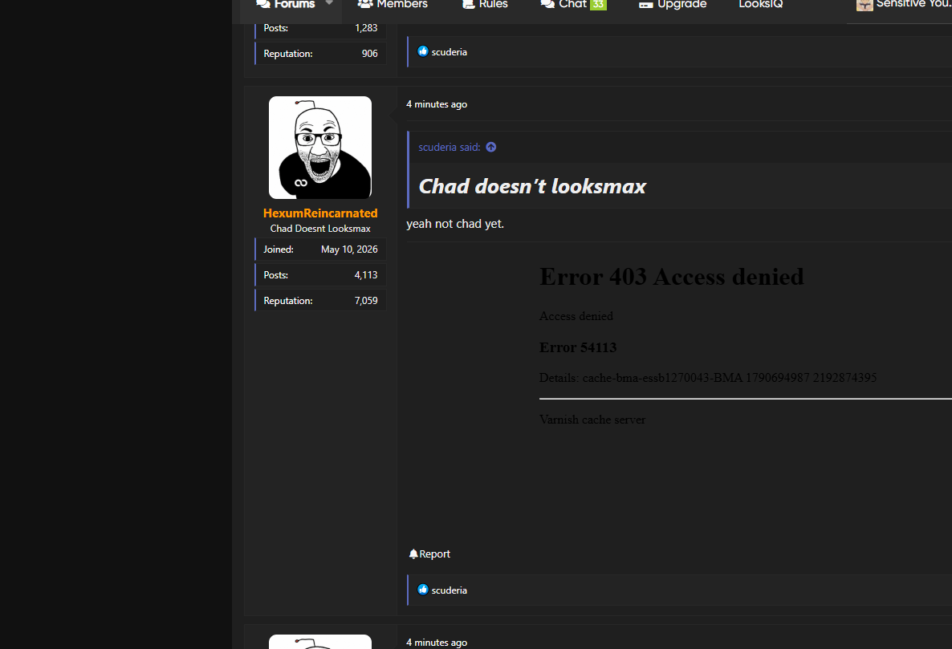Click the Reputation value "906"

point(370,54)
